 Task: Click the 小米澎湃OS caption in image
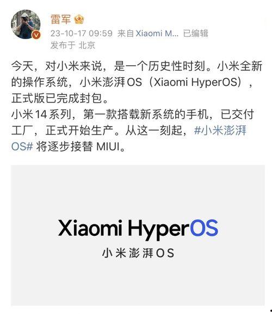138,253
